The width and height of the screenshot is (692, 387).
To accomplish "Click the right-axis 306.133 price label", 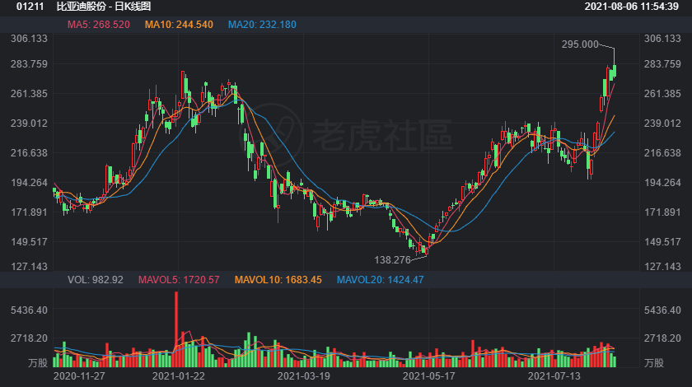I will click(x=662, y=39).
